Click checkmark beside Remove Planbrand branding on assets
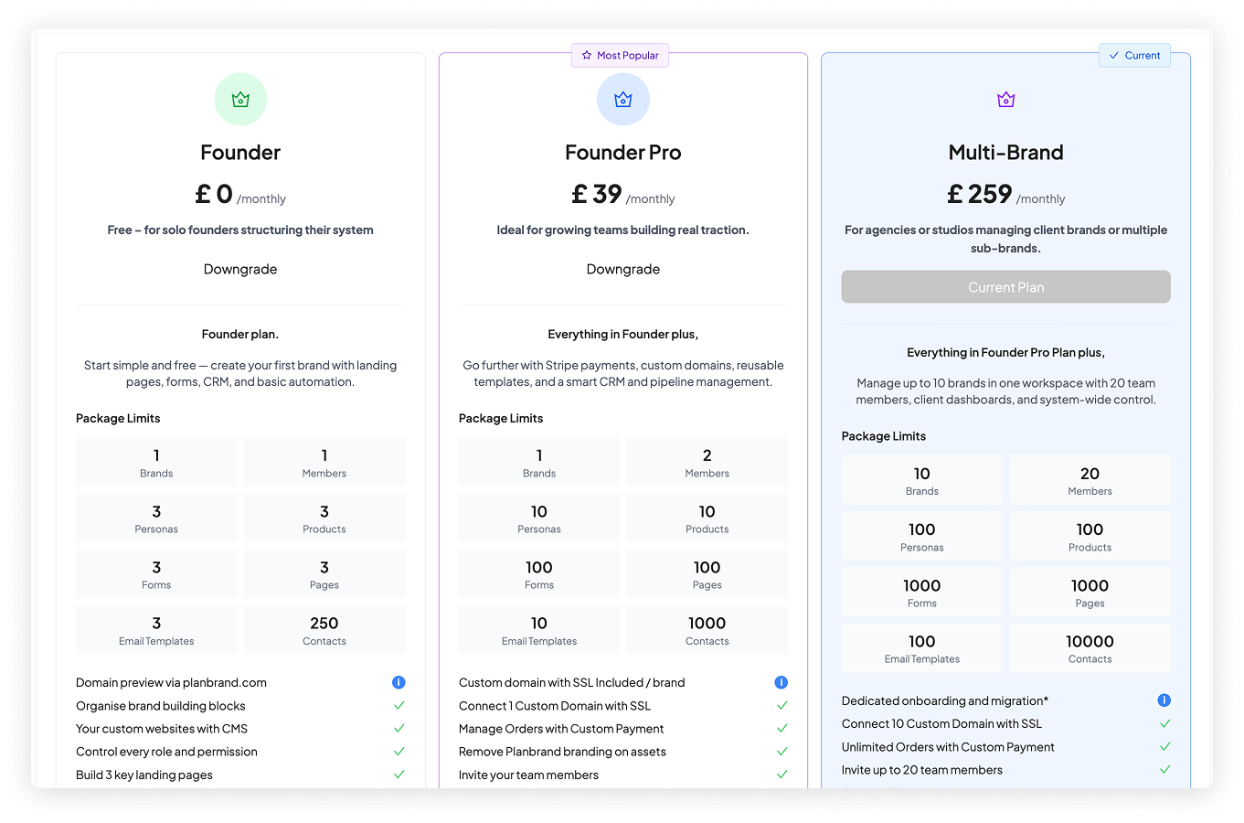This screenshot has width=1244, height=823. pos(781,752)
